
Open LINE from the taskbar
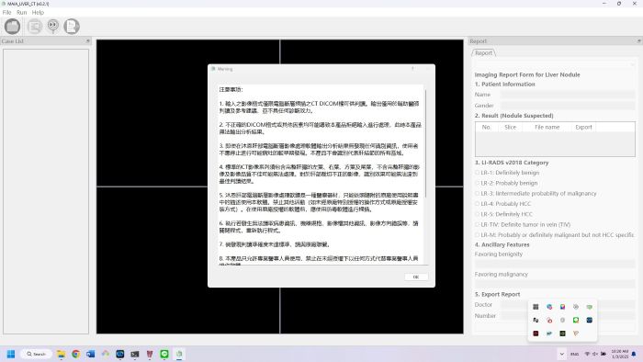[x=164, y=354]
